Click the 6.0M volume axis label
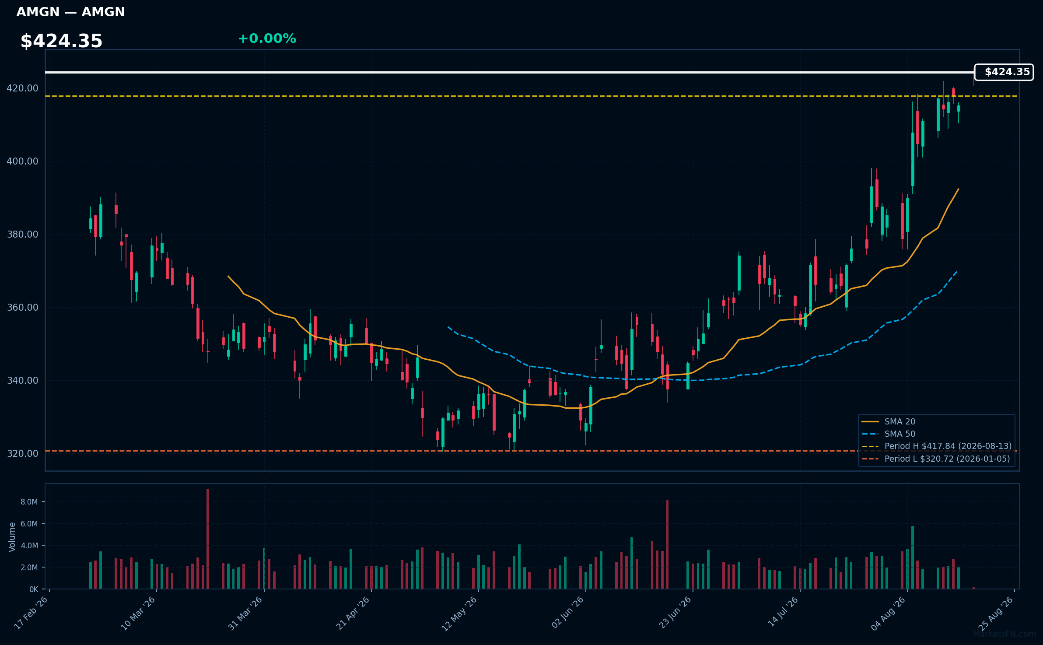 [29, 524]
